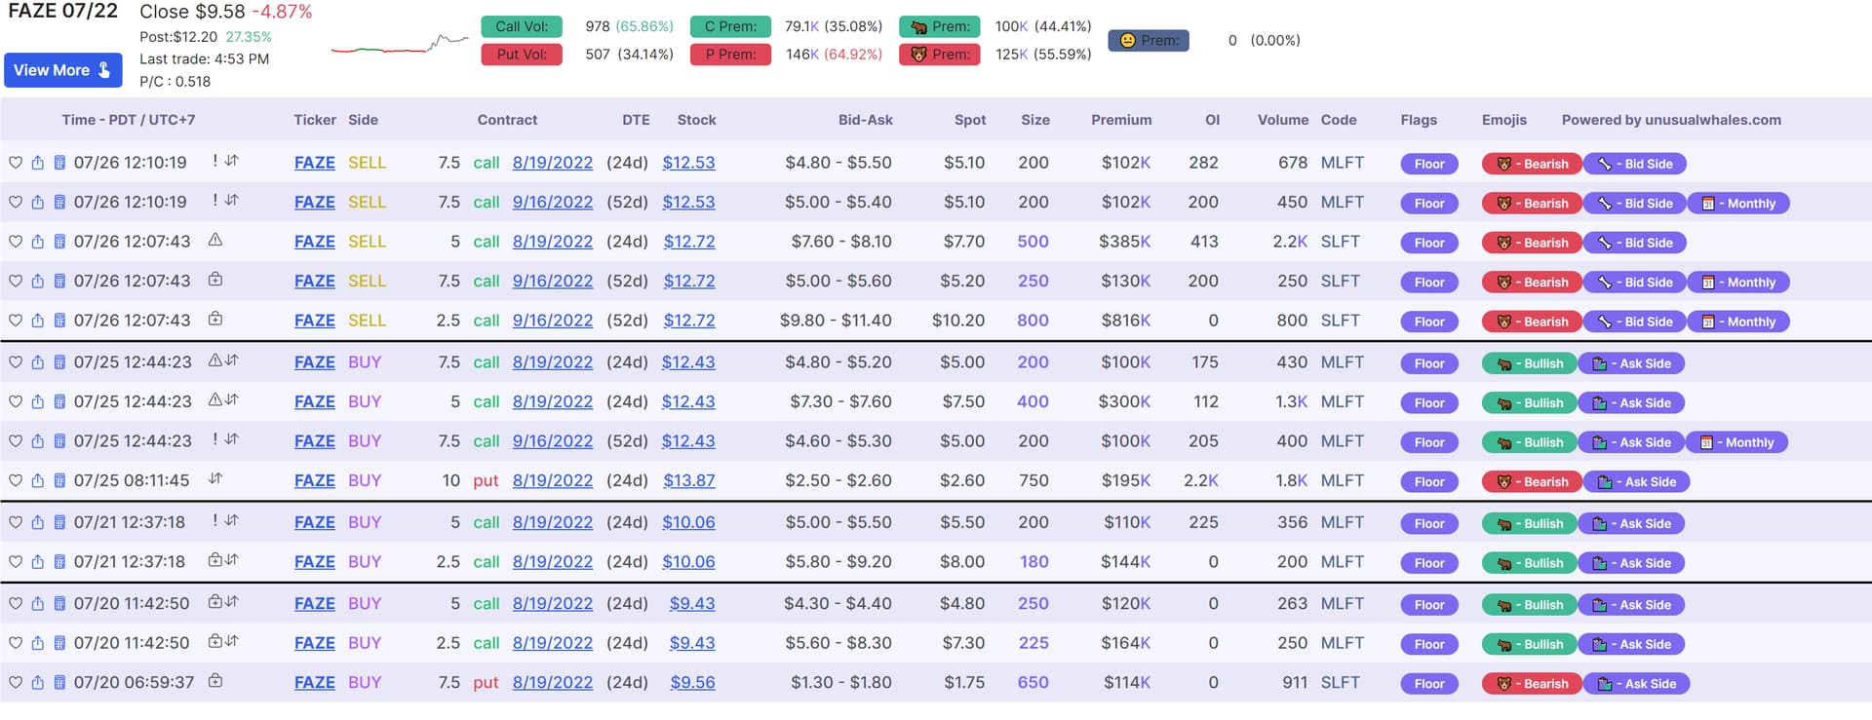Image resolution: width=1872 pixels, height=720 pixels.
Task: Click the View More button
Action: (63, 70)
